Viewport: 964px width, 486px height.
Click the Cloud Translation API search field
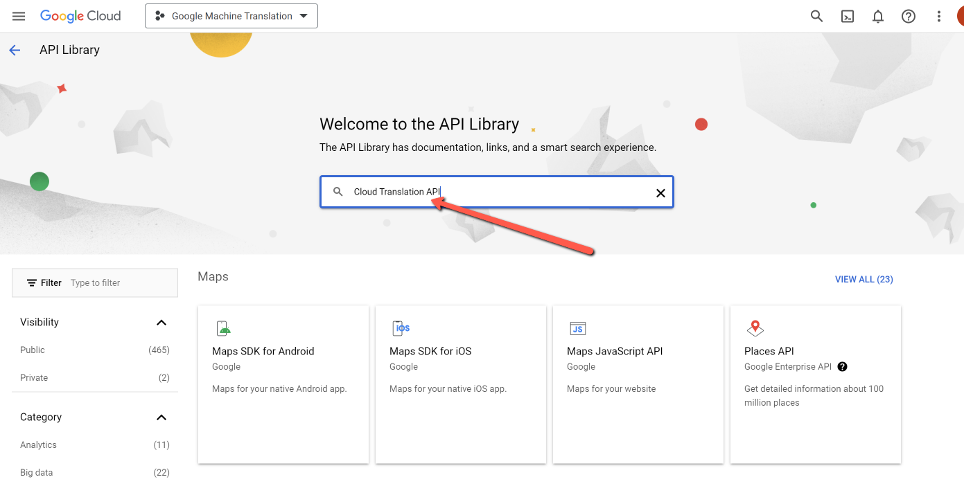pos(496,192)
